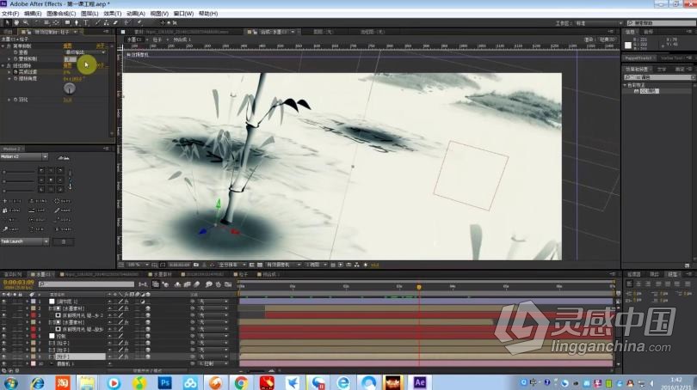Toggle visibility eye for layer 10 摄像机
This screenshot has width=697, height=390.
4,363
